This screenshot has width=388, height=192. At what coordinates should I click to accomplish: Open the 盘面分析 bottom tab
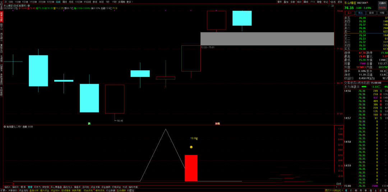[x=34, y=190]
